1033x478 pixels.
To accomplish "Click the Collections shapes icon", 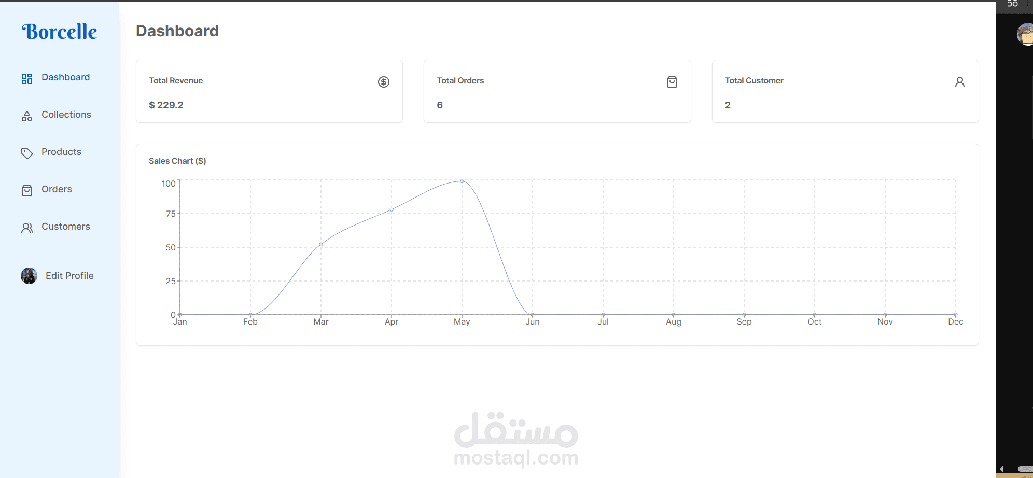I will click(27, 116).
